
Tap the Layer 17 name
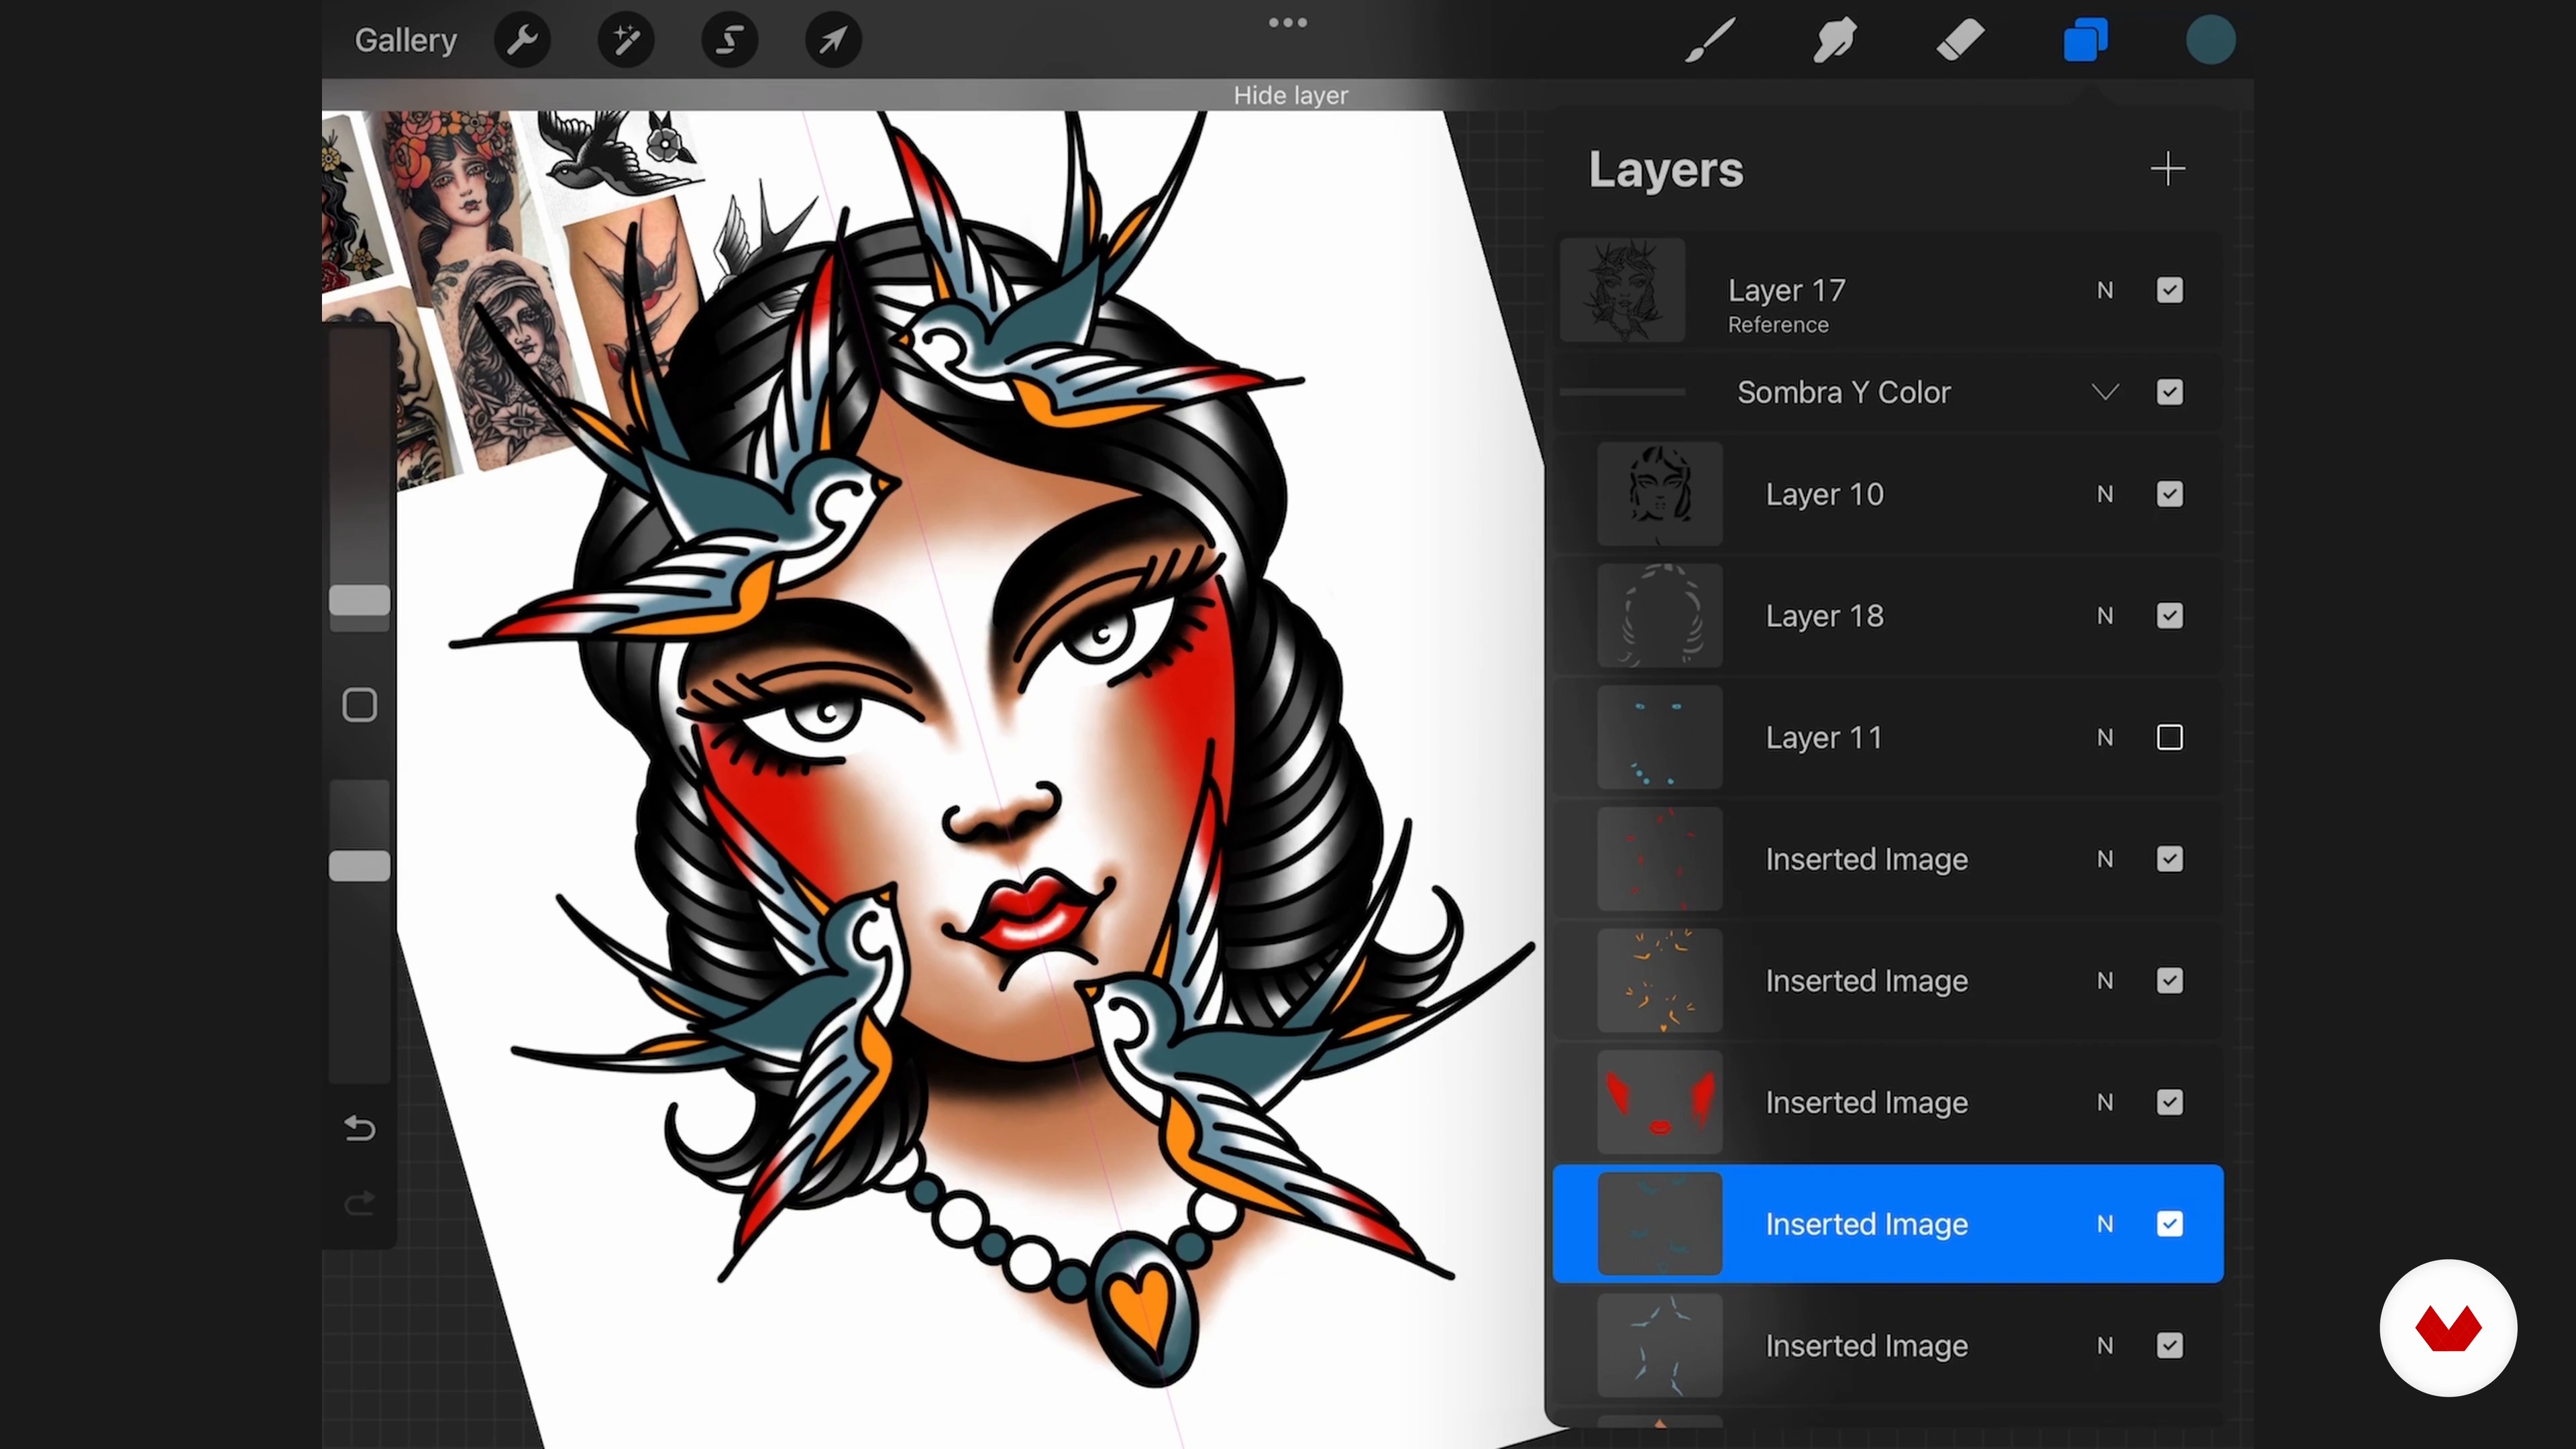coord(1787,290)
